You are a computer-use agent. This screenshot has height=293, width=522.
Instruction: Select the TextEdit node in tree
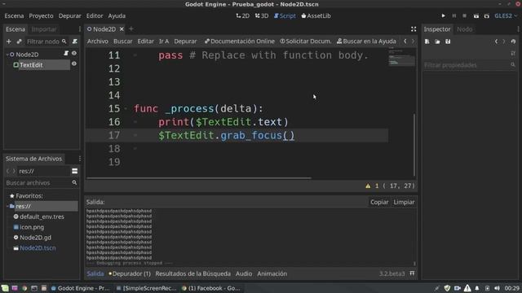pos(31,65)
